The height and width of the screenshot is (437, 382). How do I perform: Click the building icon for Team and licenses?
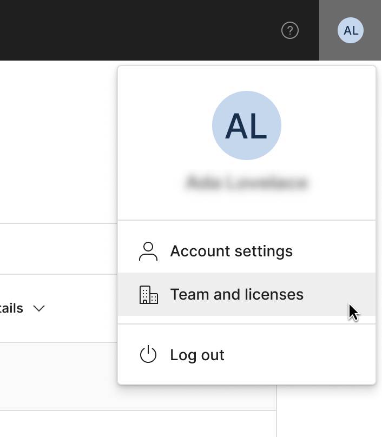point(148,295)
